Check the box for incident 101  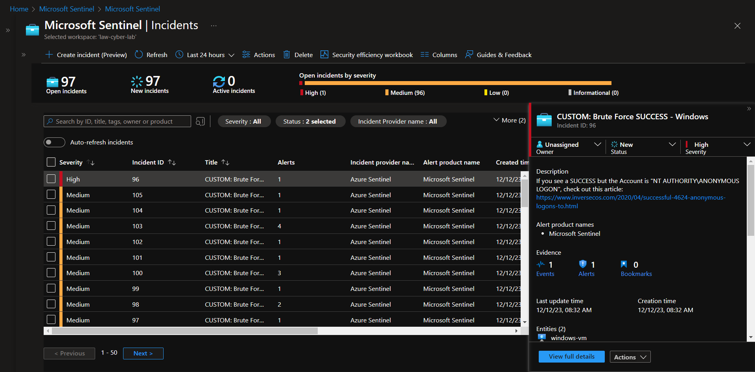51,257
